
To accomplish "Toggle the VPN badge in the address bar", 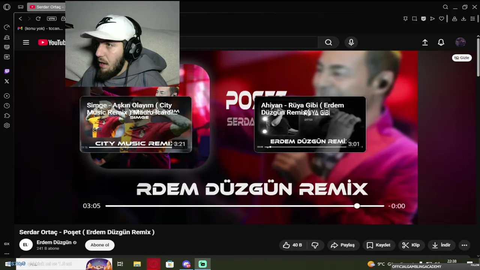I will coord(51,19).
